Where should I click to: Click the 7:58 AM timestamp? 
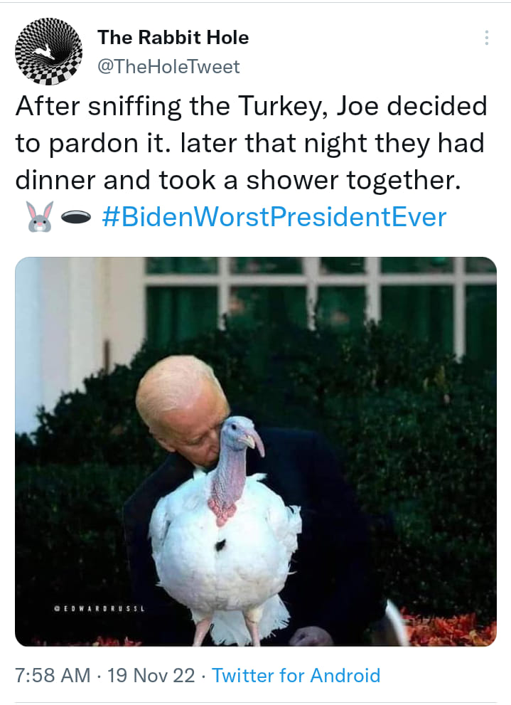53,675
